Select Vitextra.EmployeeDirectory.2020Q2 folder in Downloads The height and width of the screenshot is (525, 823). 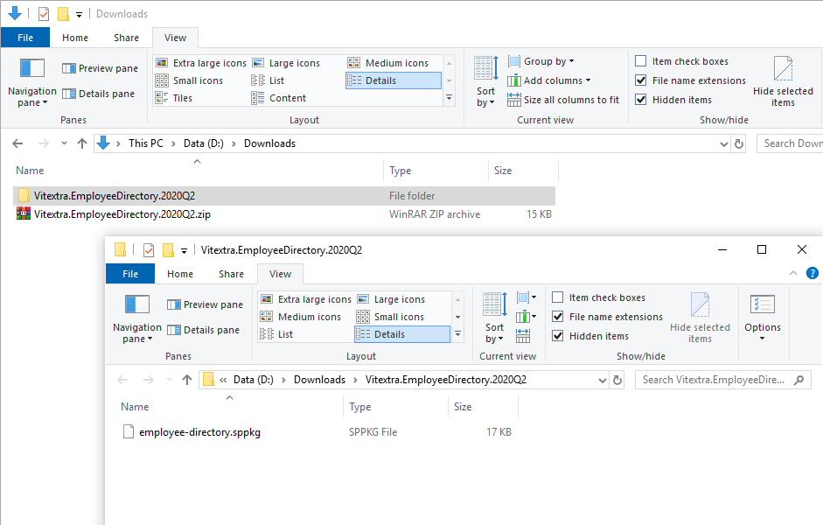tap(284, 196)
